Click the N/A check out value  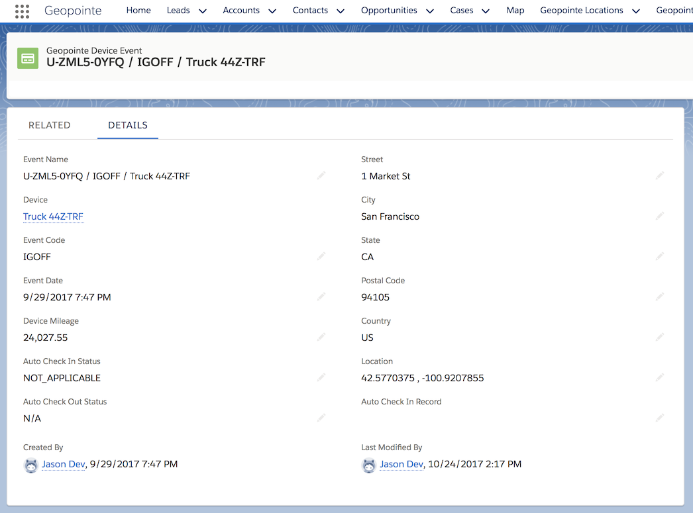[x=32, y=418]
